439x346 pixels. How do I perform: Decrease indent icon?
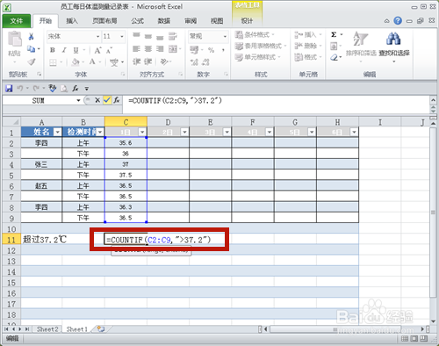tap(137, 61)
